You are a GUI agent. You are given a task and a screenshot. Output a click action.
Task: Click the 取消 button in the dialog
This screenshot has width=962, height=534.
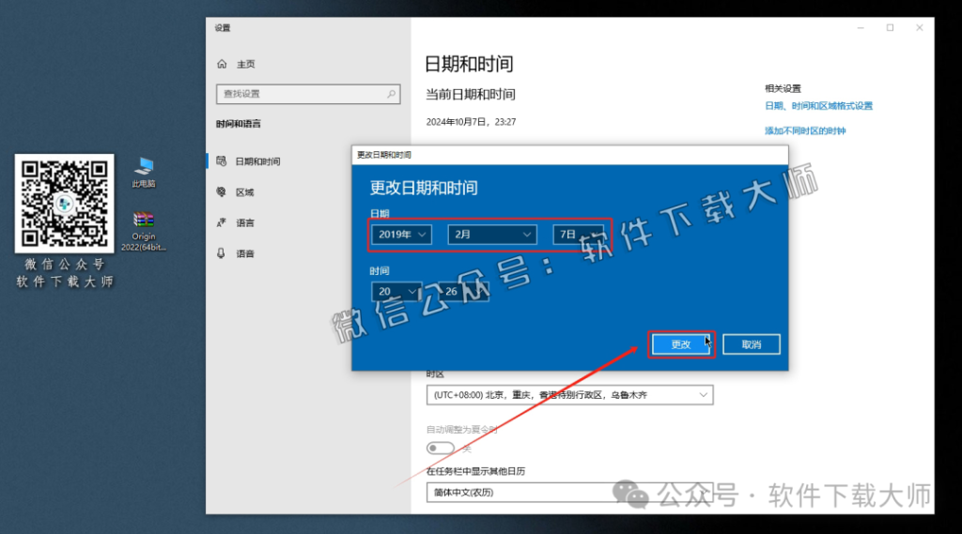tap(752, 344)
